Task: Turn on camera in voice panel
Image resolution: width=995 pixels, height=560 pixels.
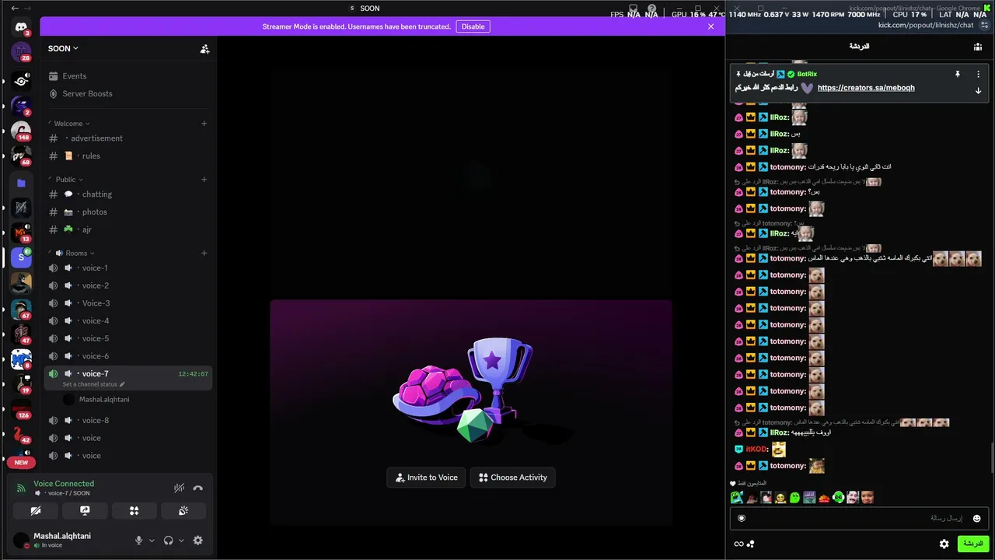Action: click(x=36, y=511)
